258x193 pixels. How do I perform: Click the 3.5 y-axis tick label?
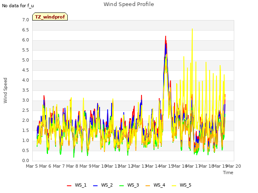click(25, 90)
